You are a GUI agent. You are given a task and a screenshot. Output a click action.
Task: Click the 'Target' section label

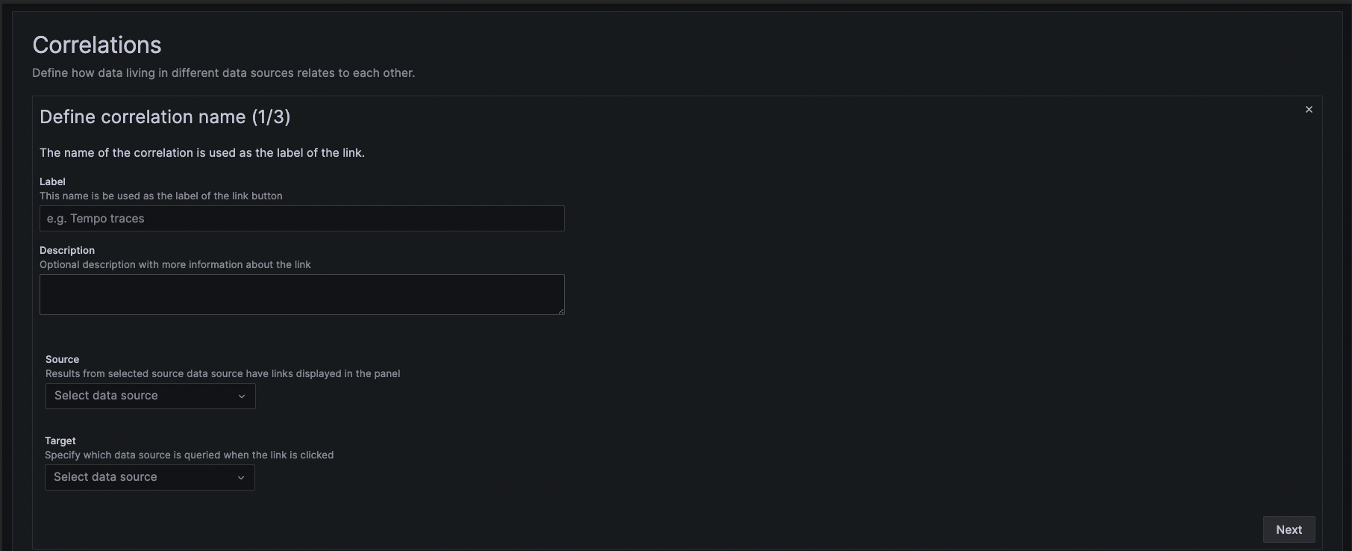60,441
